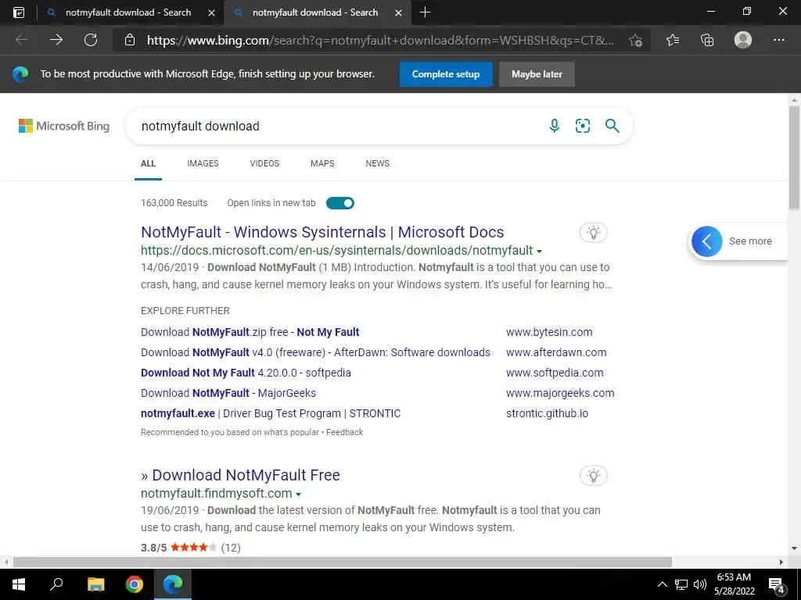Open Windows taskbar search
The width and height of the screenshot is (801, 600).
coord(56,584)
